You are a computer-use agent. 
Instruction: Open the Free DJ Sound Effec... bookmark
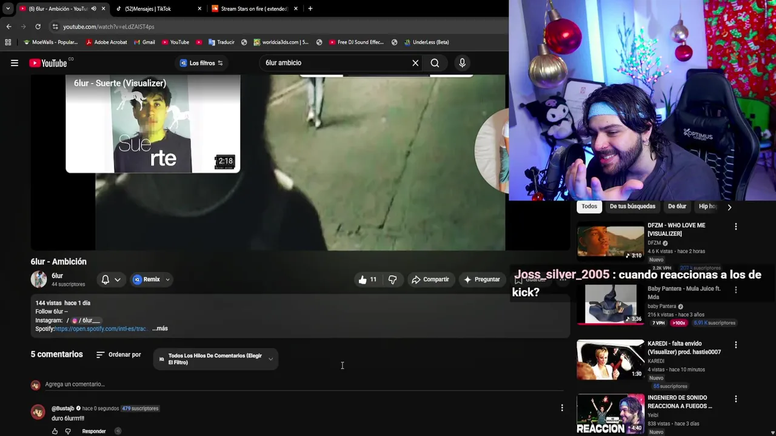pyautogui.click(x=356, y=42)
